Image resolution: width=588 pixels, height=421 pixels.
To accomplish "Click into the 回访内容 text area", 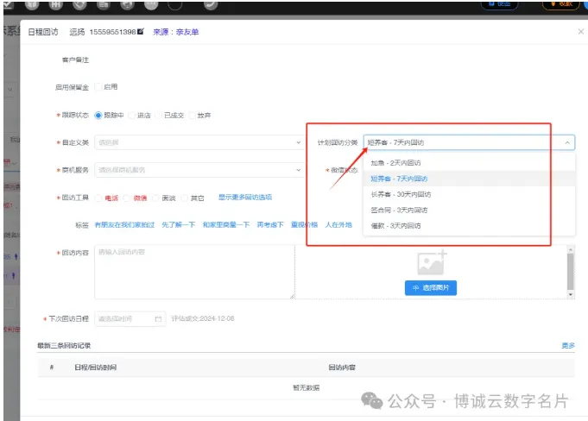I will (193, 272).
